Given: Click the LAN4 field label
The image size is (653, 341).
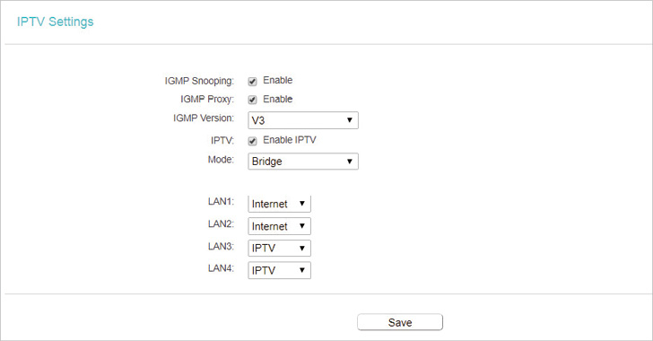Looking at the screenshot, I should [222, 268].
